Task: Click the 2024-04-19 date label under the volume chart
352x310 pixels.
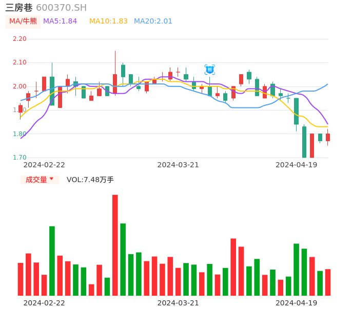Action: pos(296,303)
